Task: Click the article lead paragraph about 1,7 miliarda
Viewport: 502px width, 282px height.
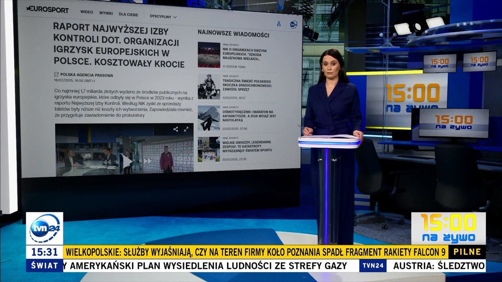Action: 123,104
